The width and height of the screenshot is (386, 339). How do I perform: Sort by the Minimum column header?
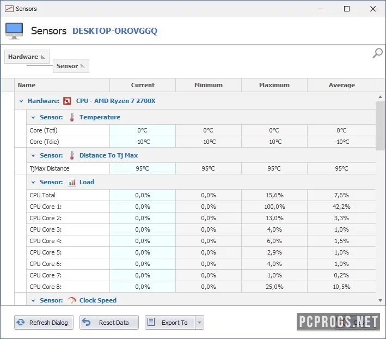tap(209, 85)
